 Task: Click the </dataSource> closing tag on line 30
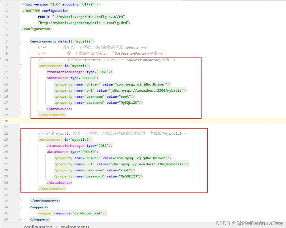[x=59, y=183]
